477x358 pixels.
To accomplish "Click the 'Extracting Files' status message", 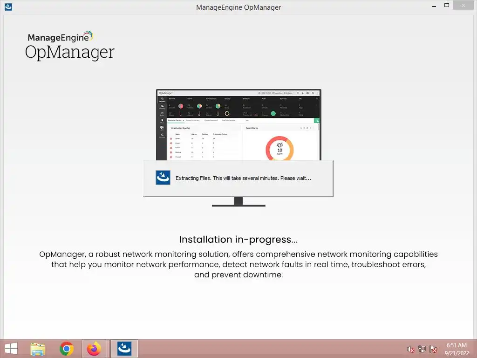I will [243, 178].
